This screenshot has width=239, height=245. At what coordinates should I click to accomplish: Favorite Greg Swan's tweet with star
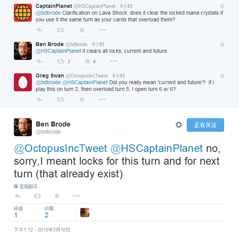point(82,99)
